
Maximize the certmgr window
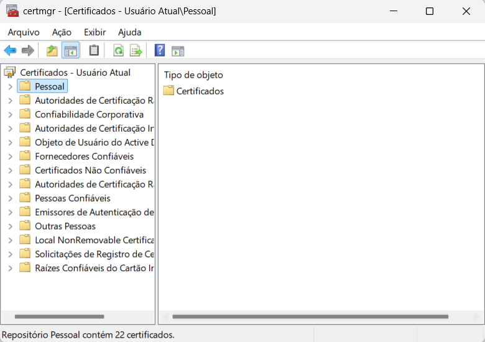coord(430,11)
